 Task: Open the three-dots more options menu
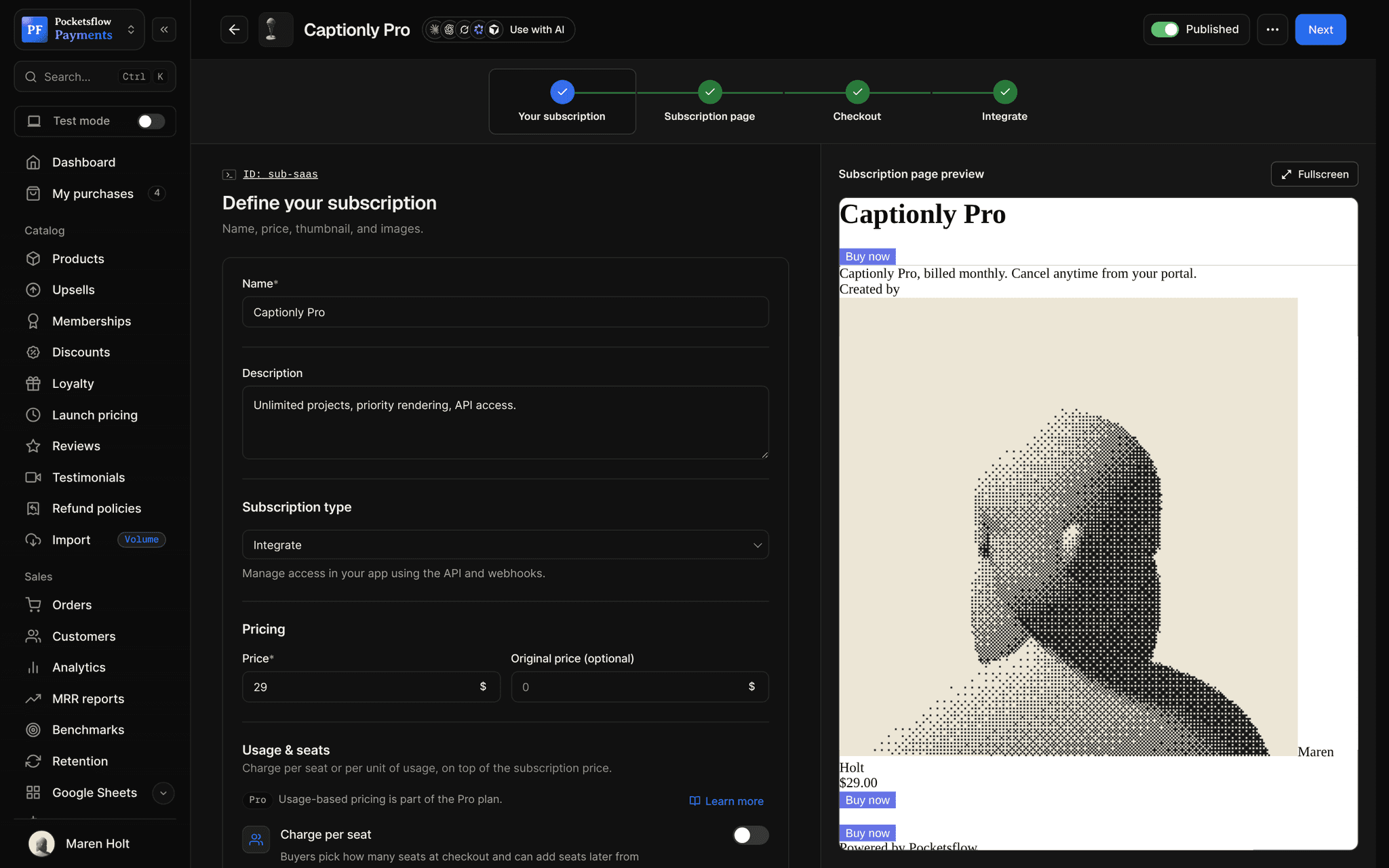(1272, 30)
